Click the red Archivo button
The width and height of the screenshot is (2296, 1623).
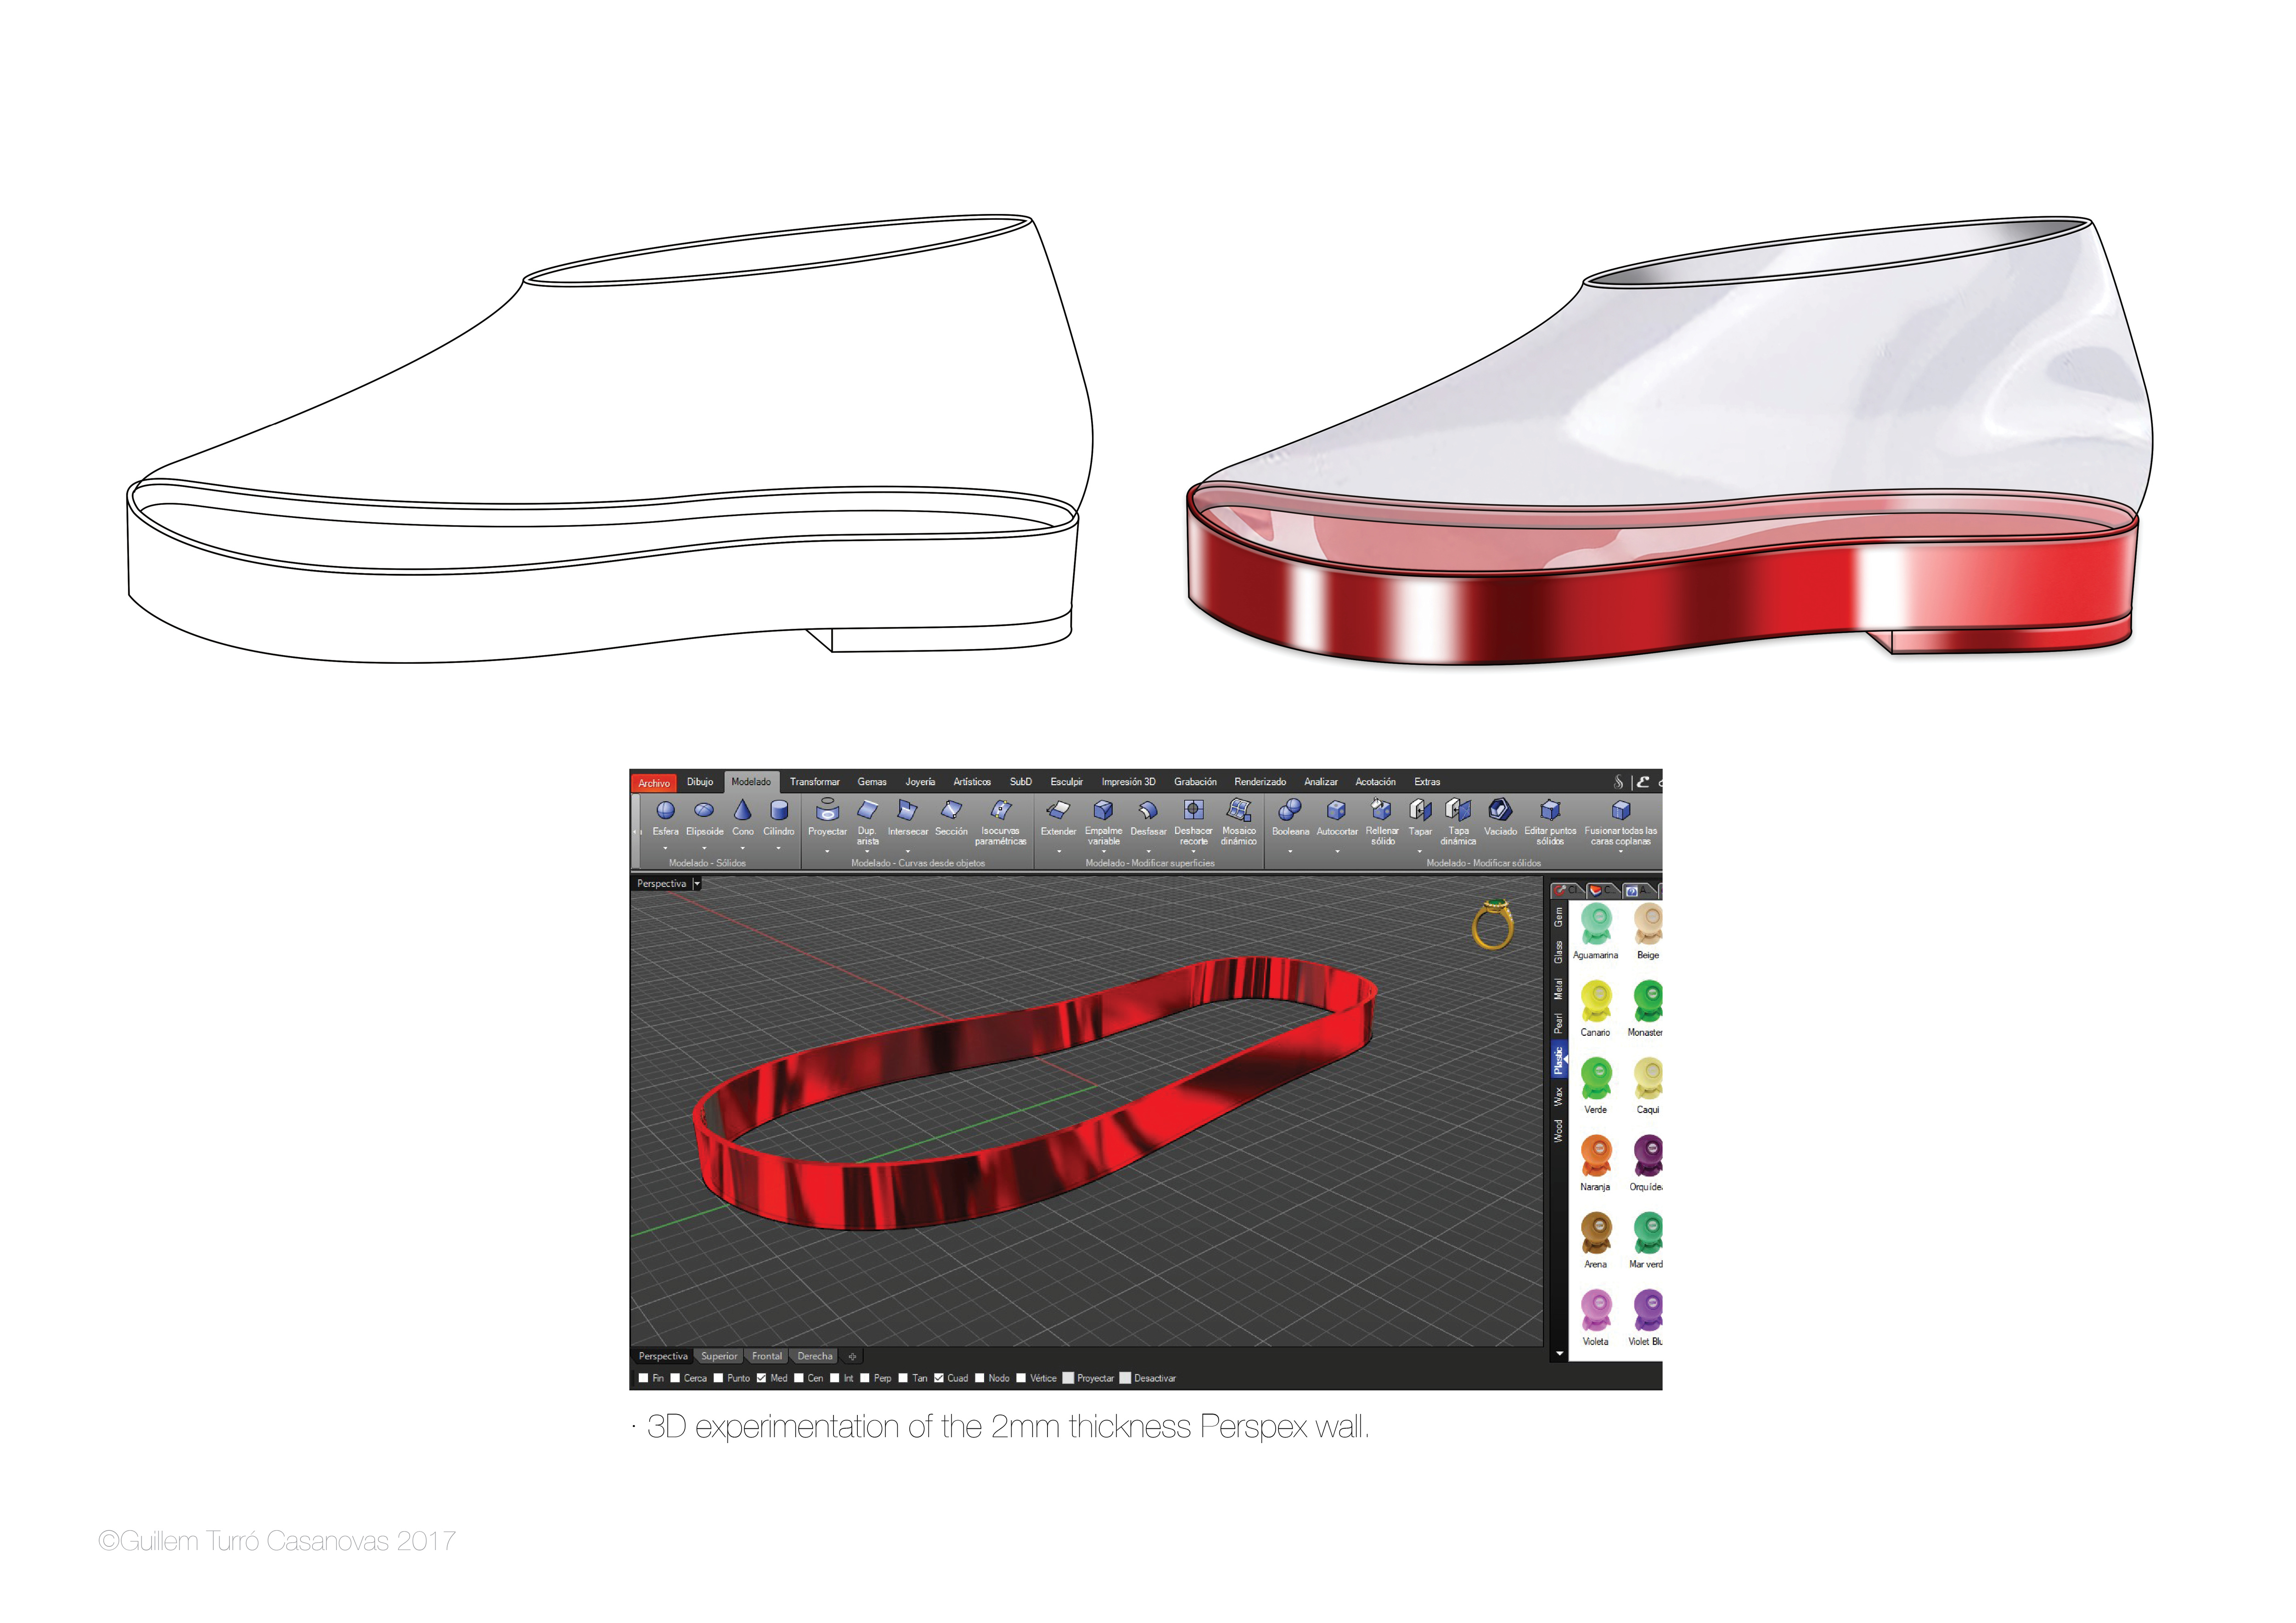point(654,783)
